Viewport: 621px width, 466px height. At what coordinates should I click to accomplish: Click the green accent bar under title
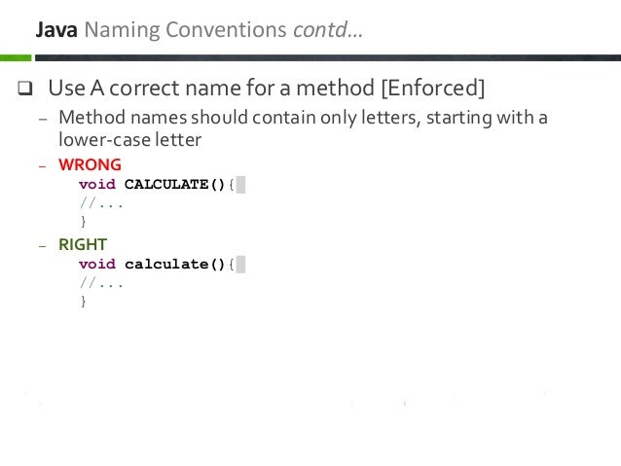(16, 57)
